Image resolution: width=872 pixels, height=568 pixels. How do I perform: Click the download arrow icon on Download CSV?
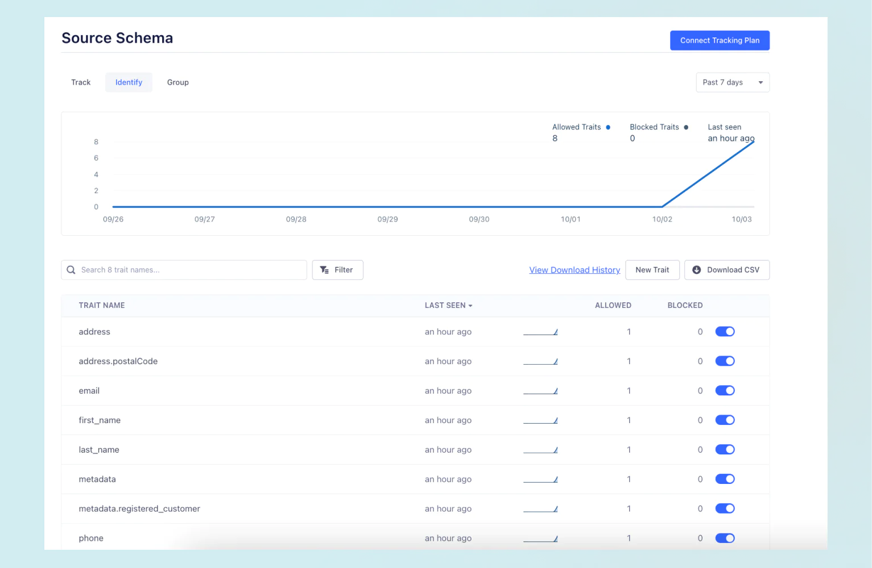pos(697,270)
